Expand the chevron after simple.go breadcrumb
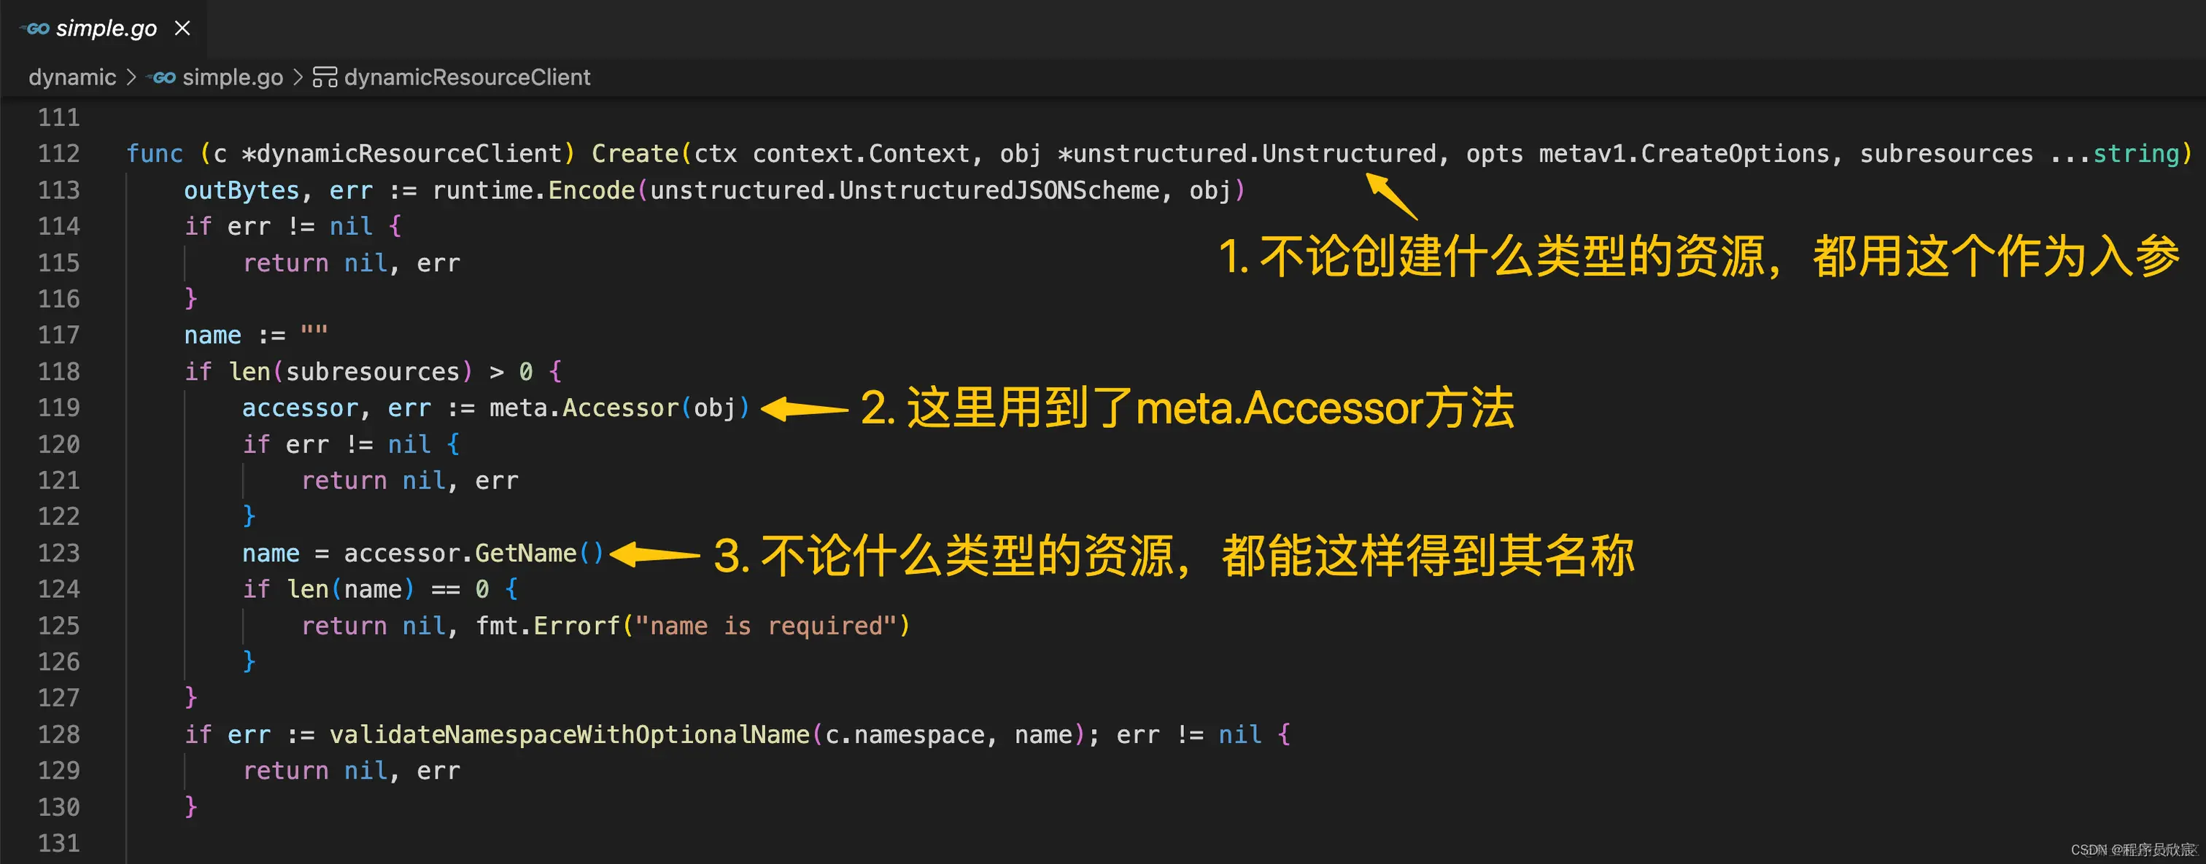The image size is (2206, 864). tap(297, 77)
